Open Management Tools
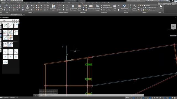This screenshot has height=99, width=177. pyautogui.click(x=124, y=8)
